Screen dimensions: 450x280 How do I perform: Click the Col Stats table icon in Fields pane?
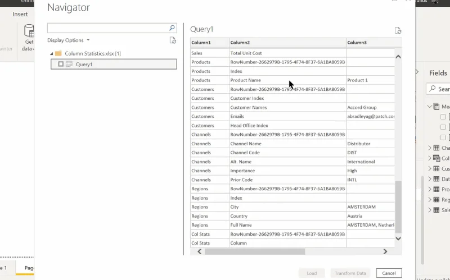(x=436, y=158)
